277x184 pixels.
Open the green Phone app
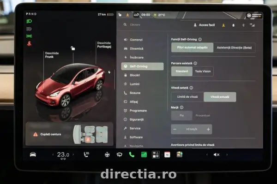(132, 154)
